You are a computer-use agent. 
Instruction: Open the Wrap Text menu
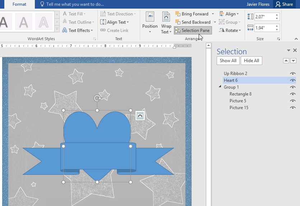(x=166, y=22)
